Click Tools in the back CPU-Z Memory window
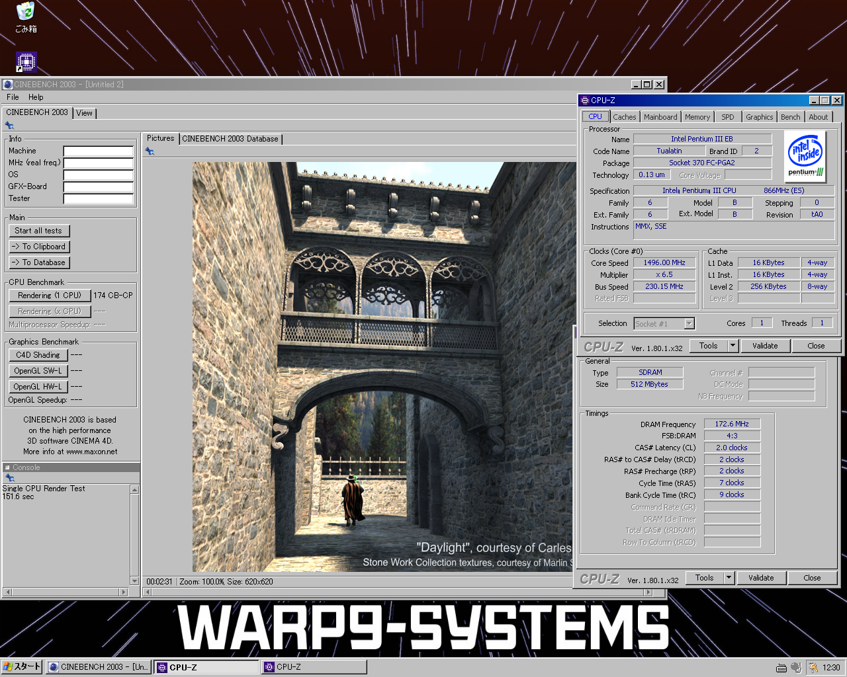 pos(705,578)
